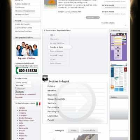Select the Liguria region link

coord(22,126)
